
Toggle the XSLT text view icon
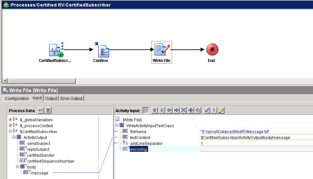146,110
